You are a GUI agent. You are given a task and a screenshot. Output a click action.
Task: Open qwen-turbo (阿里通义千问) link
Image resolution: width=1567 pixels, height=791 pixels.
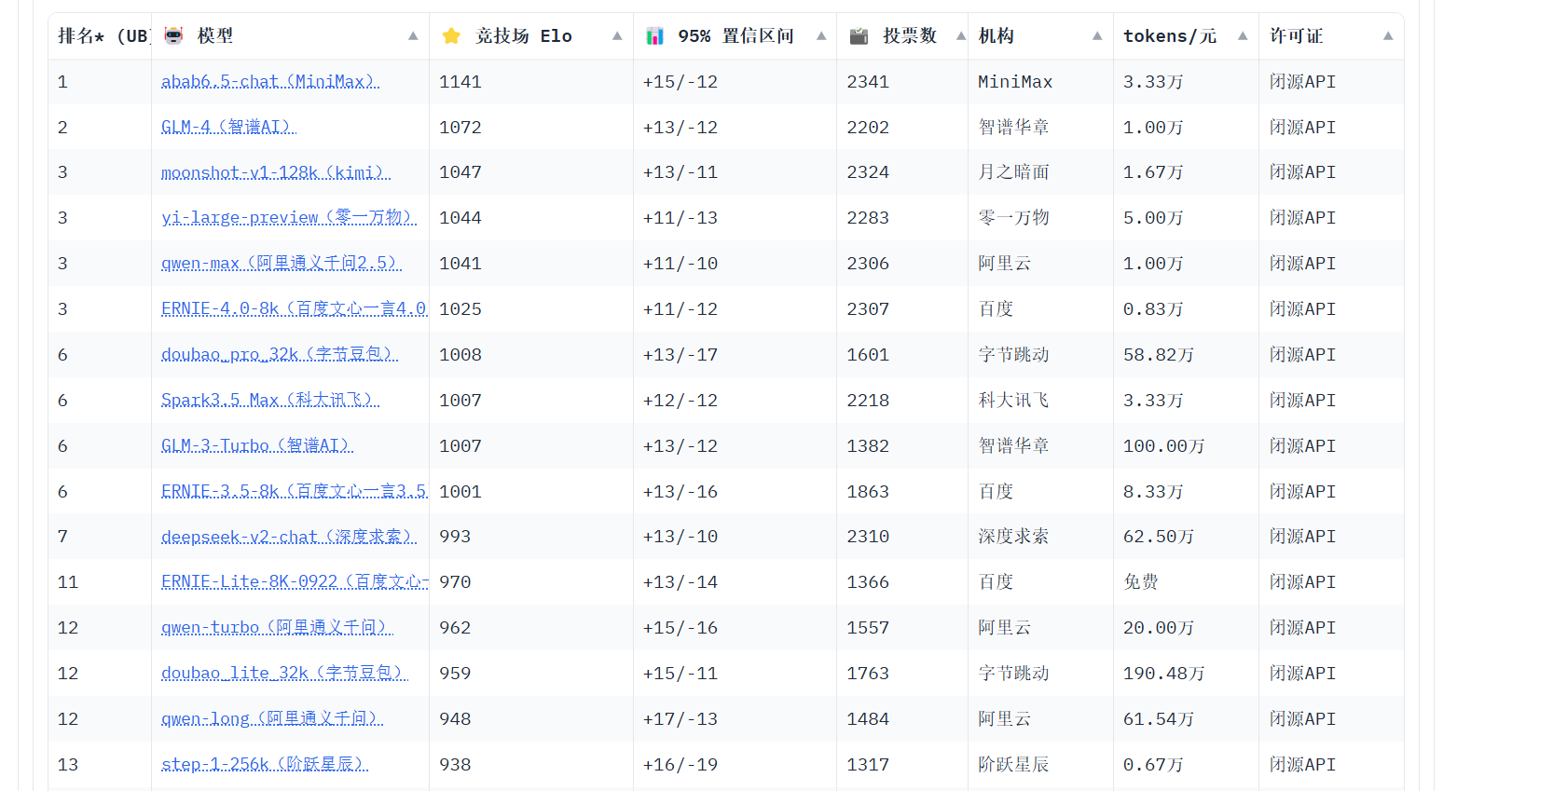(278, 627)
